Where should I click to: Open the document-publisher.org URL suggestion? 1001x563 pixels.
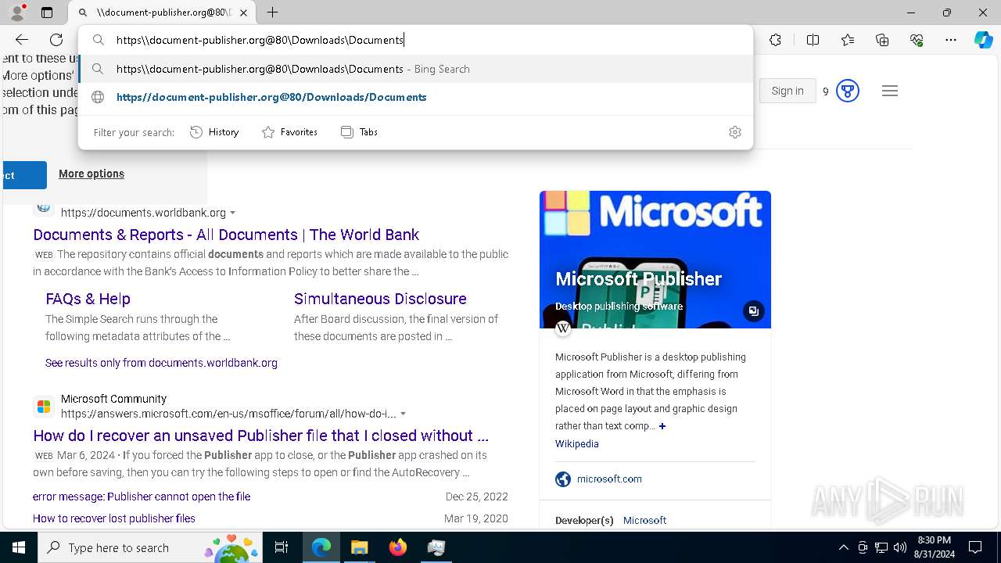(415, 97)
